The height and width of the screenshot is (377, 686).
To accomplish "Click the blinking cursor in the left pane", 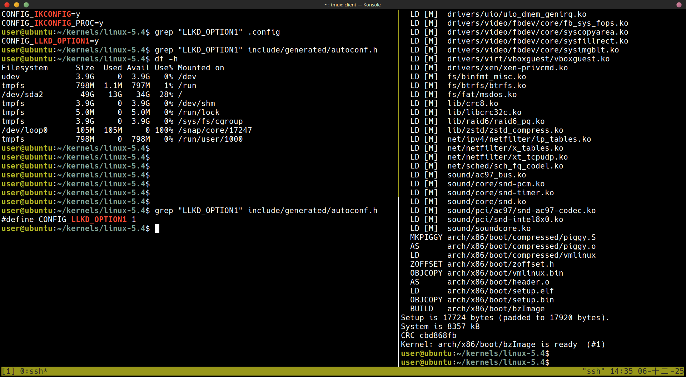I will [x=157, y=228].
